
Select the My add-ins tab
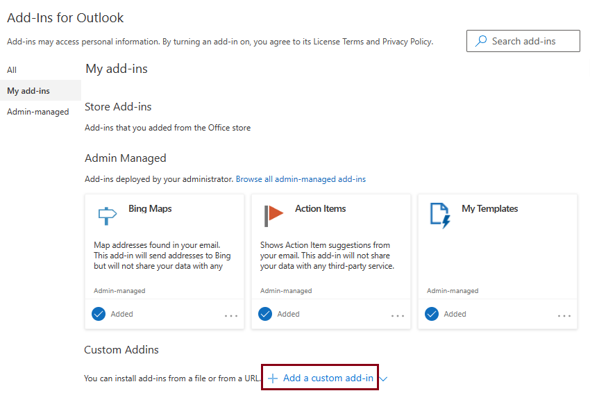(28, 91)
